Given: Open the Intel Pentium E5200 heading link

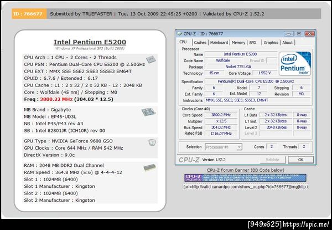Looking at the screenshot, I should 90,42.
